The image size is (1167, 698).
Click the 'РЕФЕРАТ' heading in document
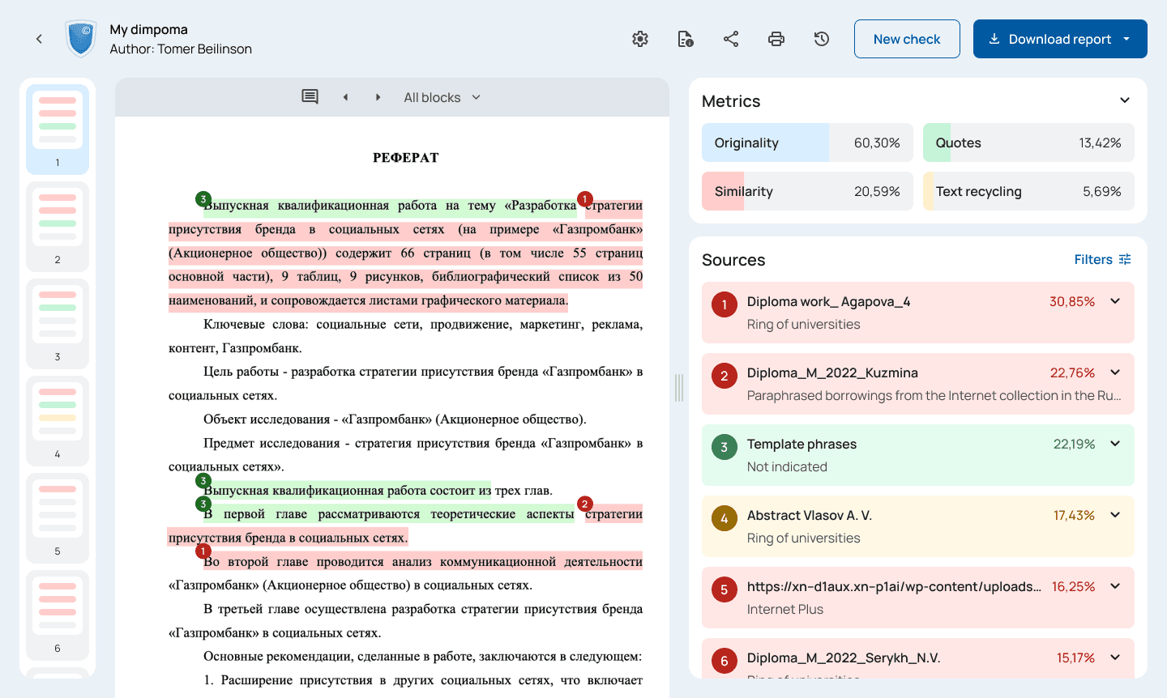(405, 158)
